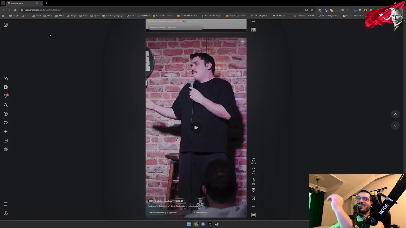Repost the reel
The height and width of the screenshot is (228, 406).
253,180
